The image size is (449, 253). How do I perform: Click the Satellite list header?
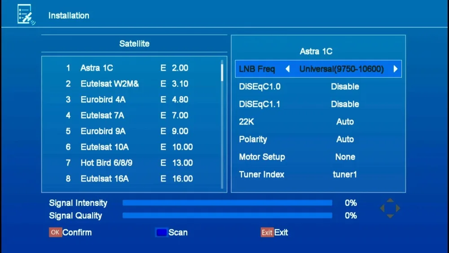pyautogui.click(x=134, y=44)
